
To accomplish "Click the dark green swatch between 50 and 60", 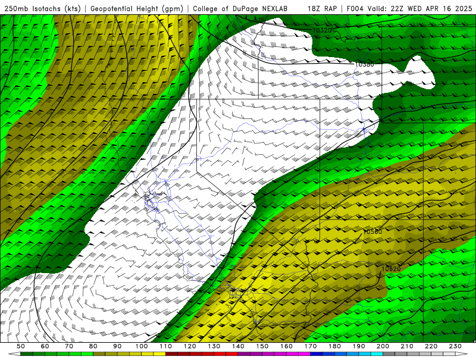I will tap(27, 354).
